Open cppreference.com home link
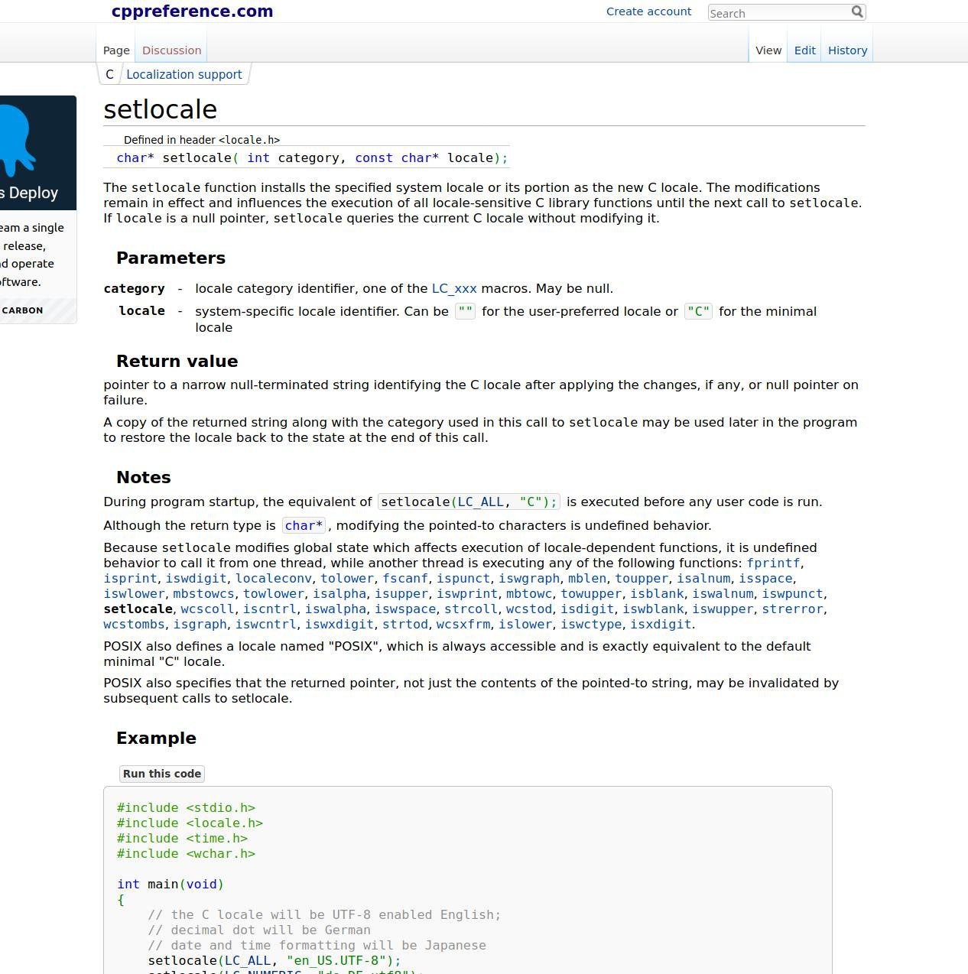The image size is (968, 974). coord(192,11)
